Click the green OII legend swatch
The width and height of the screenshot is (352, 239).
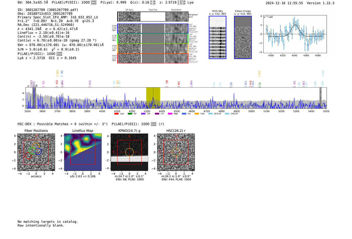tap(130, 114)
